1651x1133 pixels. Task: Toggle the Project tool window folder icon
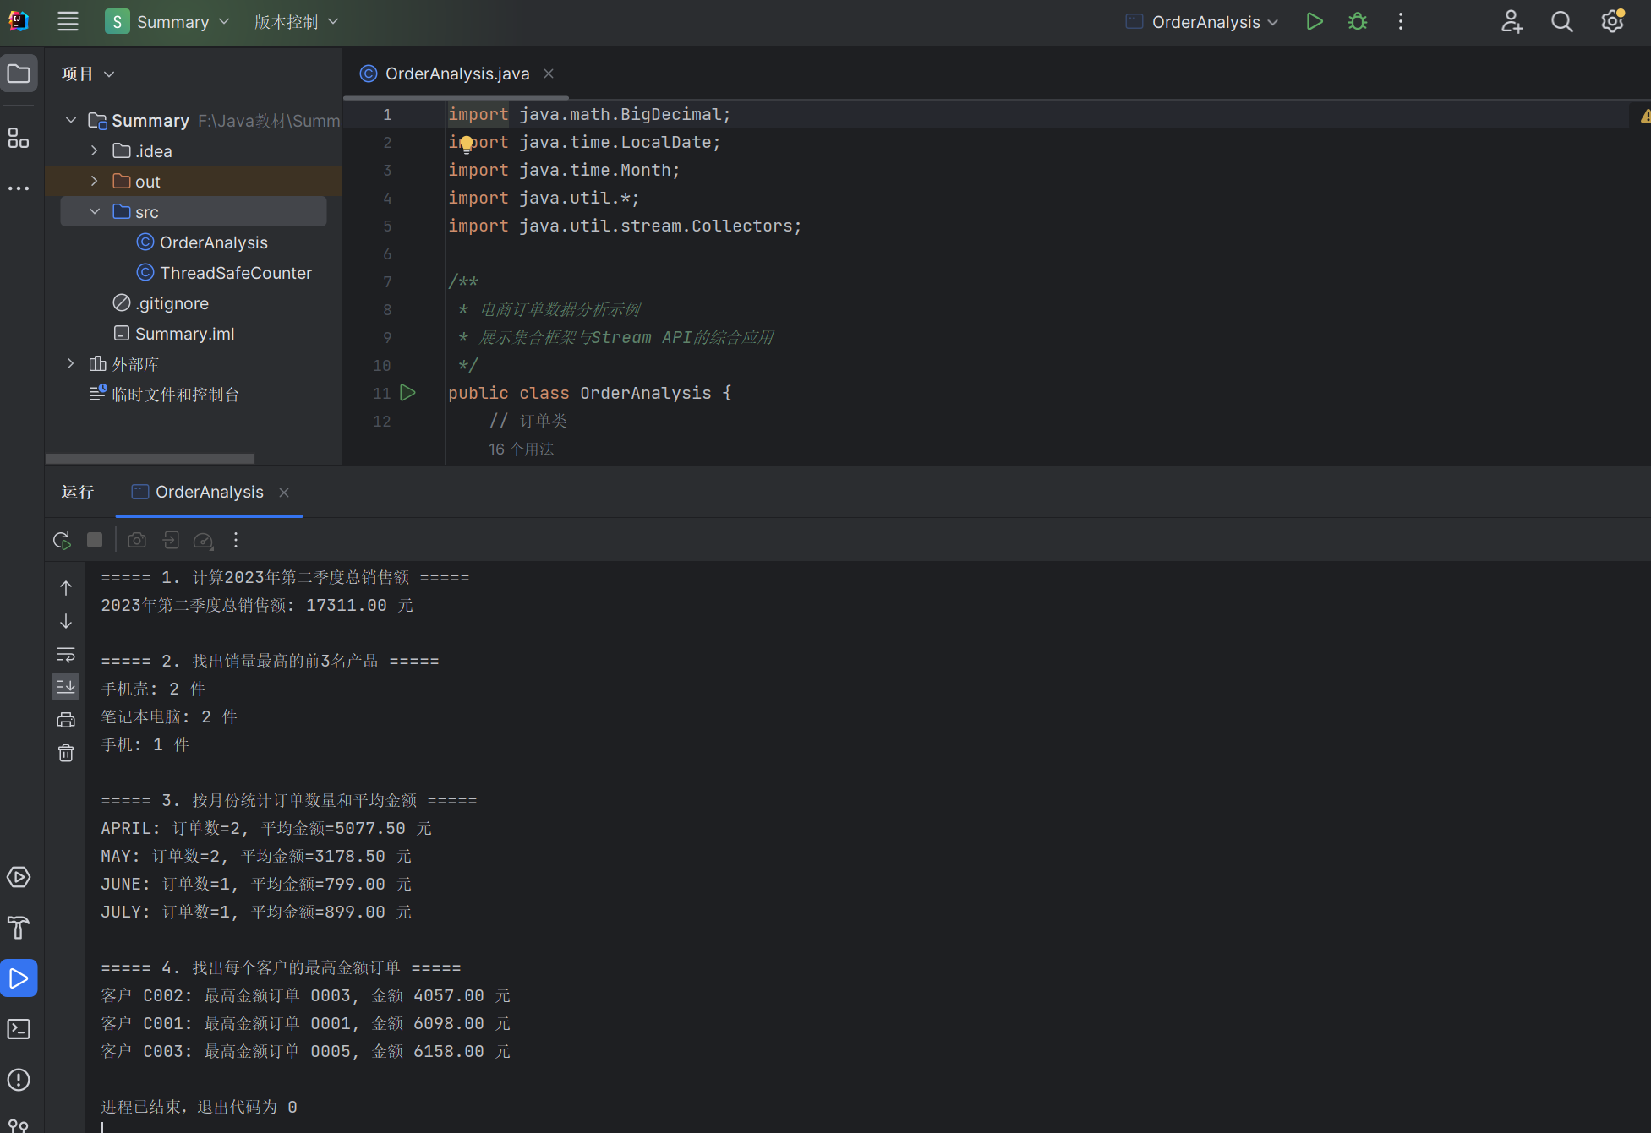(x=19, y=74)
